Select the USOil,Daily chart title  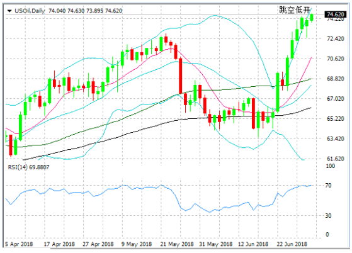point(30,11)
